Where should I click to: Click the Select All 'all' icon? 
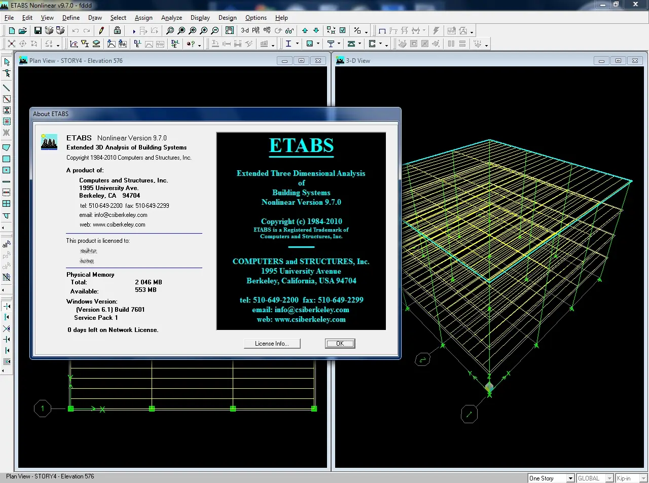click(7, 244)
